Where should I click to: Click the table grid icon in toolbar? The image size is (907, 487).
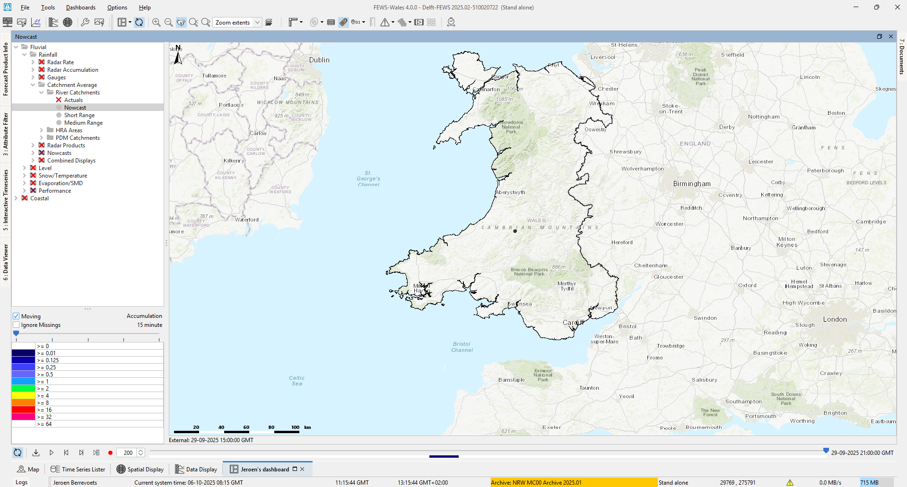tap(331, 22)
